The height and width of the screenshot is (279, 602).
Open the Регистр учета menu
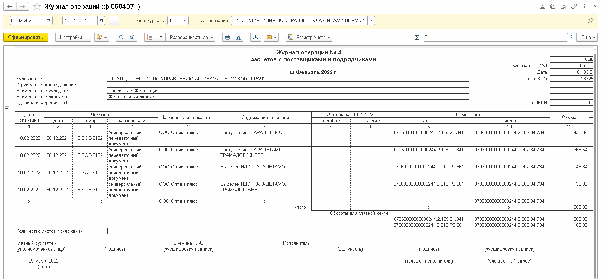(x=309, y=37)
